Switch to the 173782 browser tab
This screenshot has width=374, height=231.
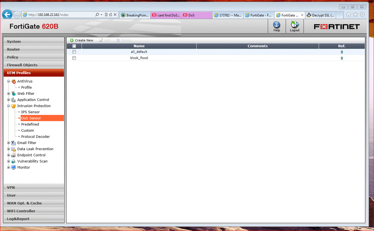(x=228, y=15)
